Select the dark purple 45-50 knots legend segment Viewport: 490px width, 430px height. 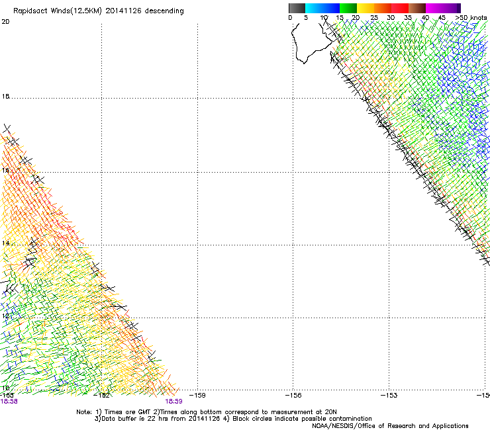(452, 8)
